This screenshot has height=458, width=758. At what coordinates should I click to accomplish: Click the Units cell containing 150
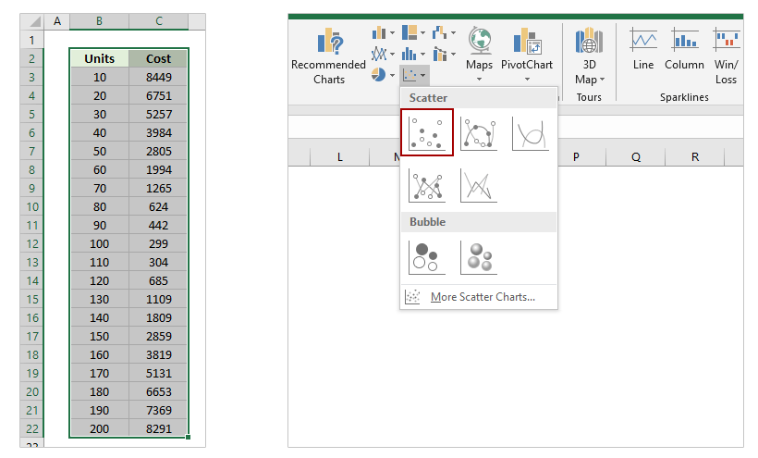99,336
